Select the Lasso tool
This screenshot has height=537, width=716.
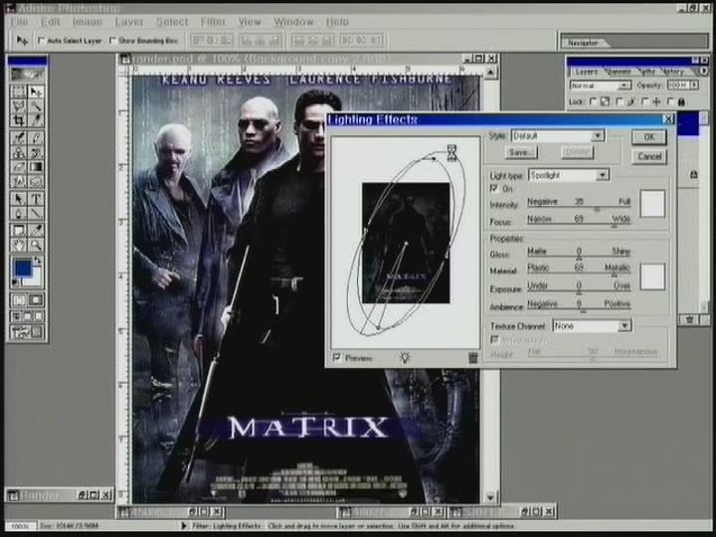19,106
